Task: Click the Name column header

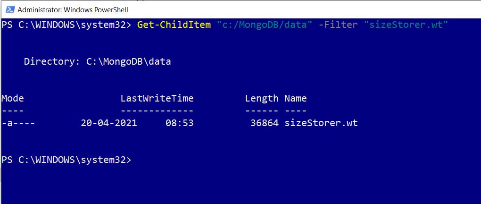Action: click(x=296, y=98)
